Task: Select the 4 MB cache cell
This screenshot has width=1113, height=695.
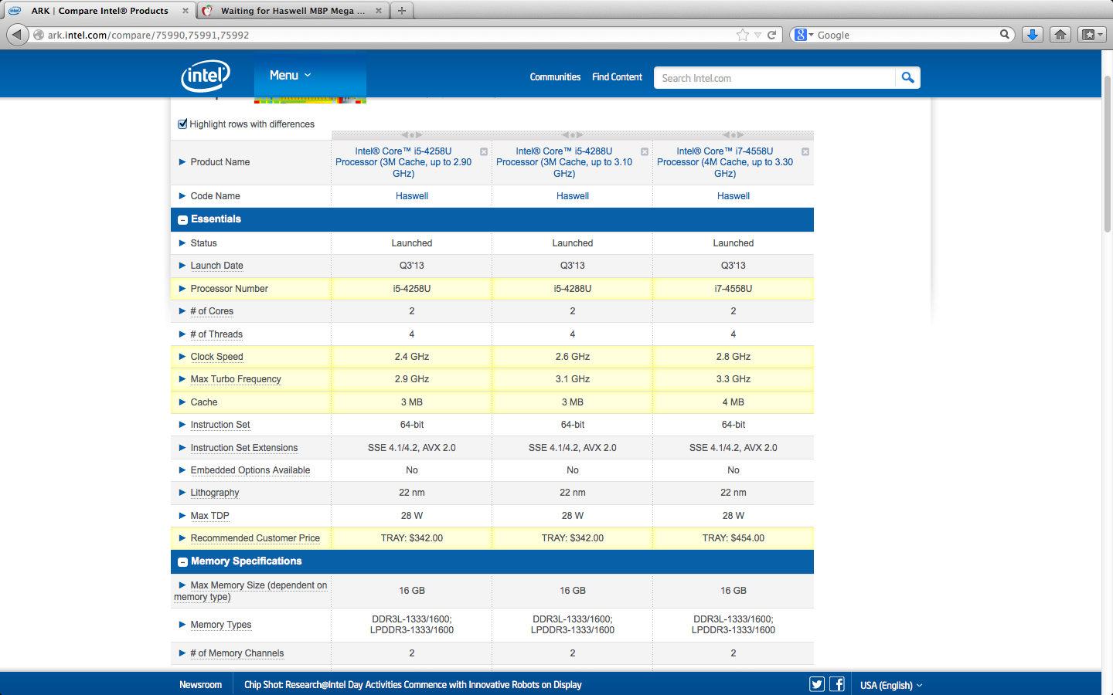Action: 733,402
